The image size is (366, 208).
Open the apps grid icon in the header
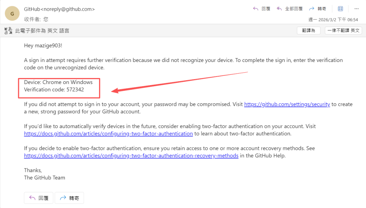(x=340, y=9)
